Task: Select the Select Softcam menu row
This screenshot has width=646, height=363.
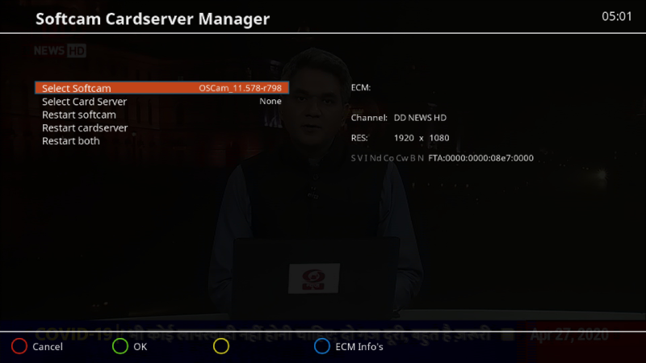Action: 162,88
